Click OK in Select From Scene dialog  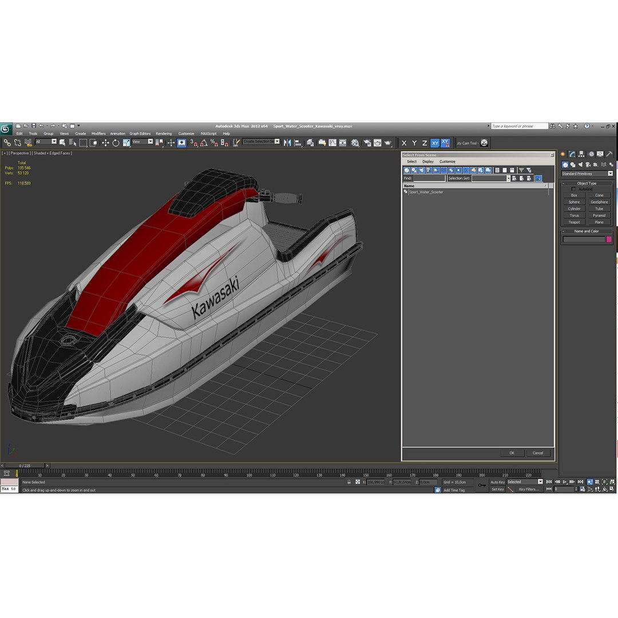tap(512, 453)
